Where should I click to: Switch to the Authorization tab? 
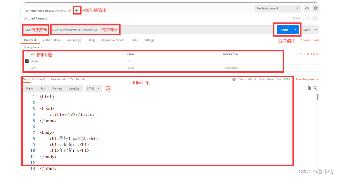[51, 40]
